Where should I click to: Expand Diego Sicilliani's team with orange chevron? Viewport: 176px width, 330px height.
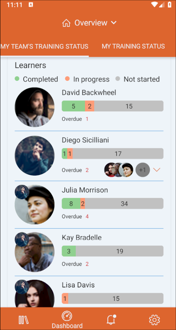tap(157, 170)
